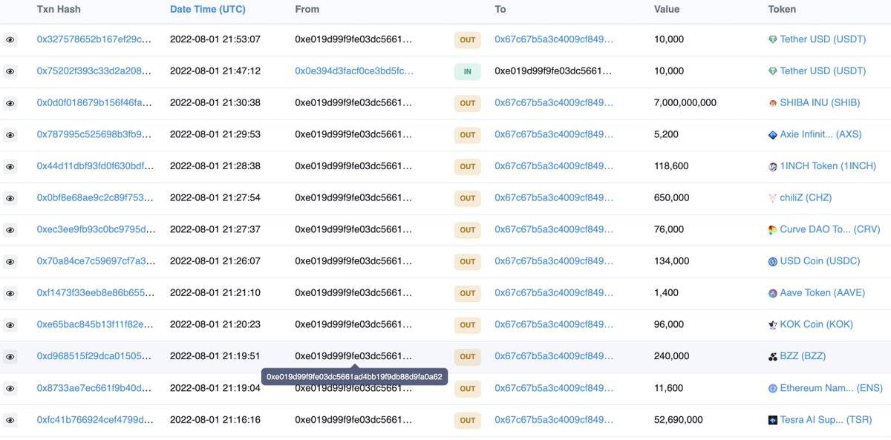Click eye icon for txn 0x787995c525698b3fb9

tap(10, 135)
